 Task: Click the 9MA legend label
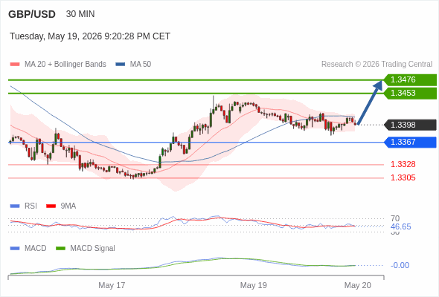(x=68, y=206)
